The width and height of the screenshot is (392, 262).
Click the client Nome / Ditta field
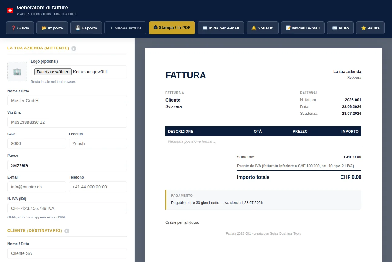67,253
